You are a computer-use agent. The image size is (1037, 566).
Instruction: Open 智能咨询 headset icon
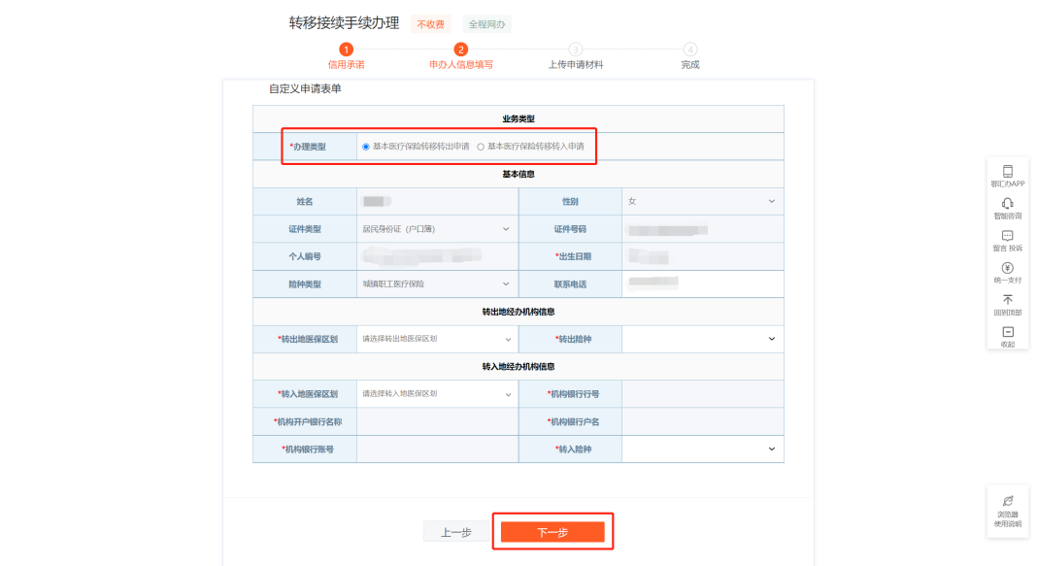coord(1007,204)
